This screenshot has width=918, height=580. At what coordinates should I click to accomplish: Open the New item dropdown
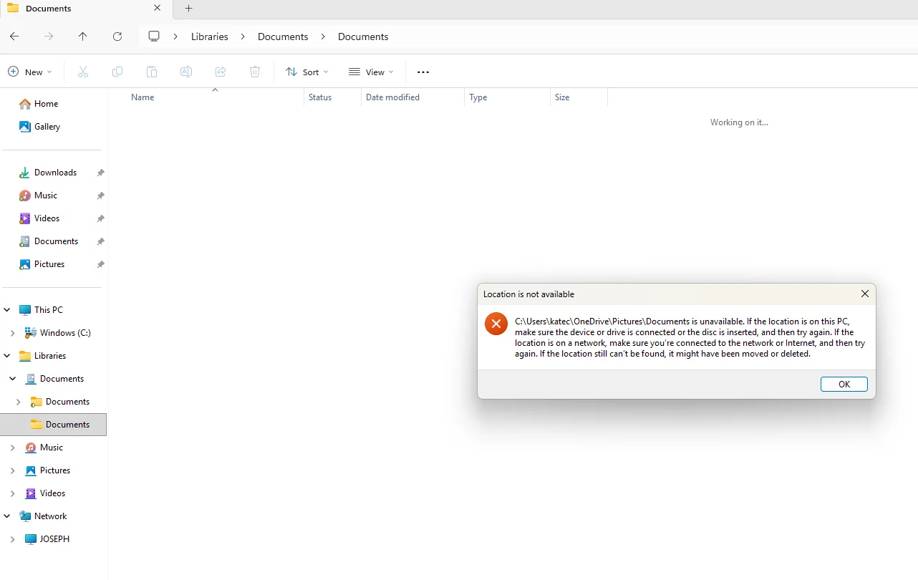click(x=30, y=72)
